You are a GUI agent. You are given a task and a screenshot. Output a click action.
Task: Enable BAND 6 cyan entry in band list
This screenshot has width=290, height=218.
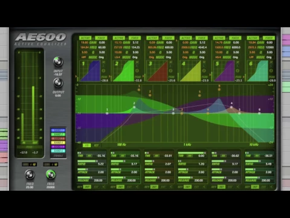point(58,151)
